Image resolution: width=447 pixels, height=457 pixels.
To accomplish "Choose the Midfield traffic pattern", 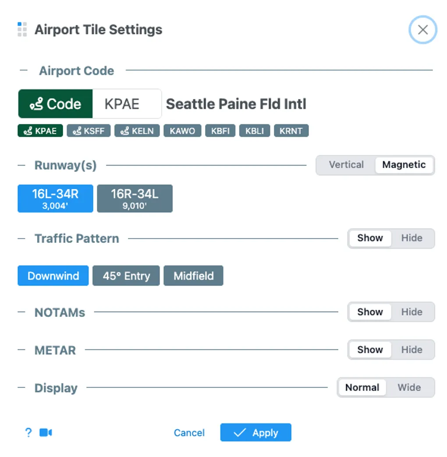I will click(193, 276).
